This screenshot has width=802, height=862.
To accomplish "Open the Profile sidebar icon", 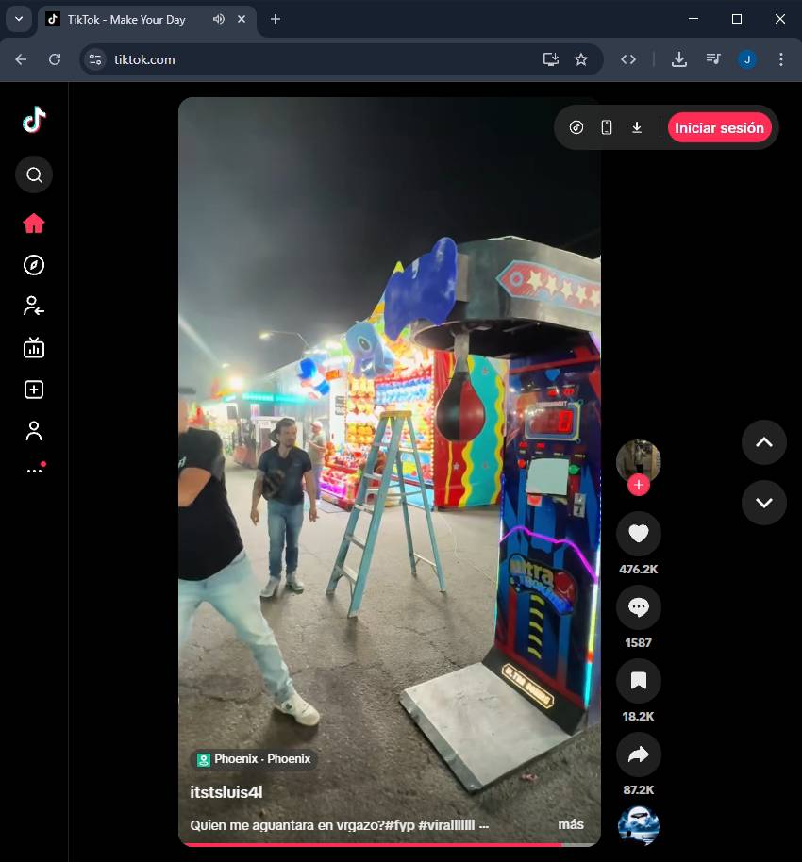I will [x=34, y=431].
